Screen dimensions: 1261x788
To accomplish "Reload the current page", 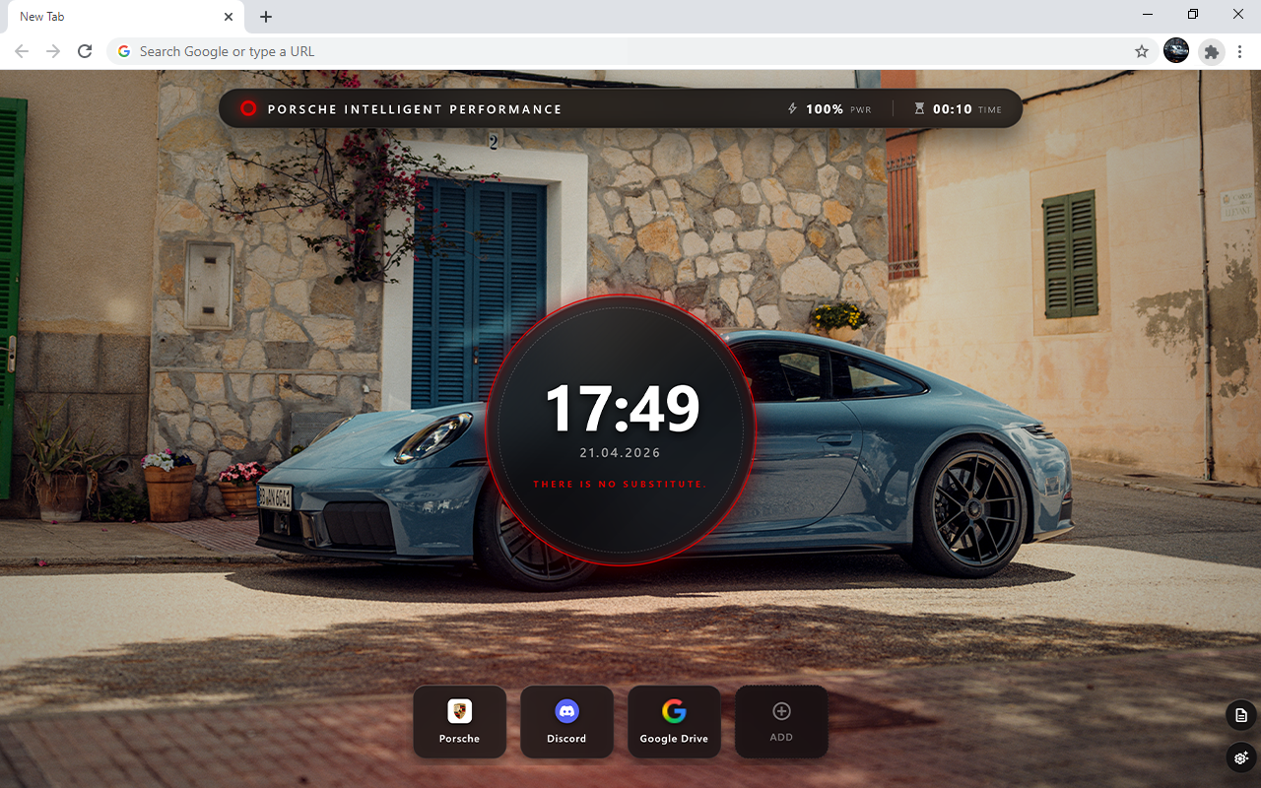I will pos(85,51).
